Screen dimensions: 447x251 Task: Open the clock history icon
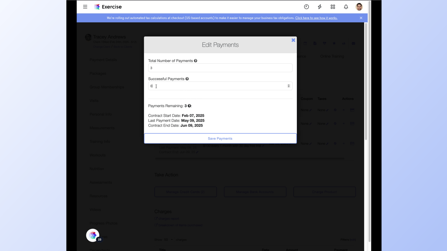coord(306,7)
